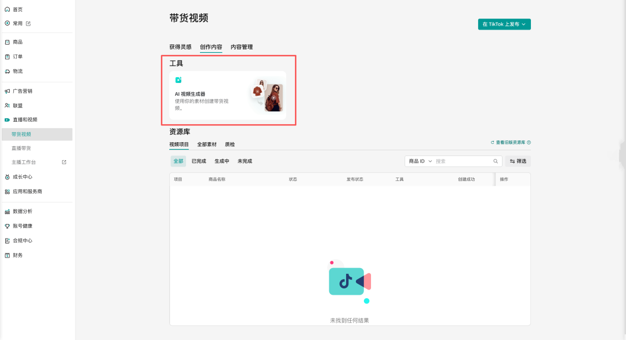The image size is (626, 340).
Task: Click the refresh icon before 查看旧版资源库
Action: pyautogui.click(x=492, y=142)
